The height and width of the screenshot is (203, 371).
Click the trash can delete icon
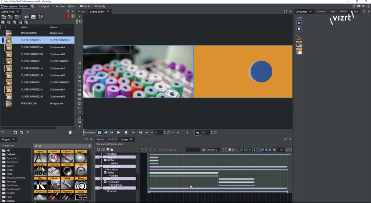point(70,132)
